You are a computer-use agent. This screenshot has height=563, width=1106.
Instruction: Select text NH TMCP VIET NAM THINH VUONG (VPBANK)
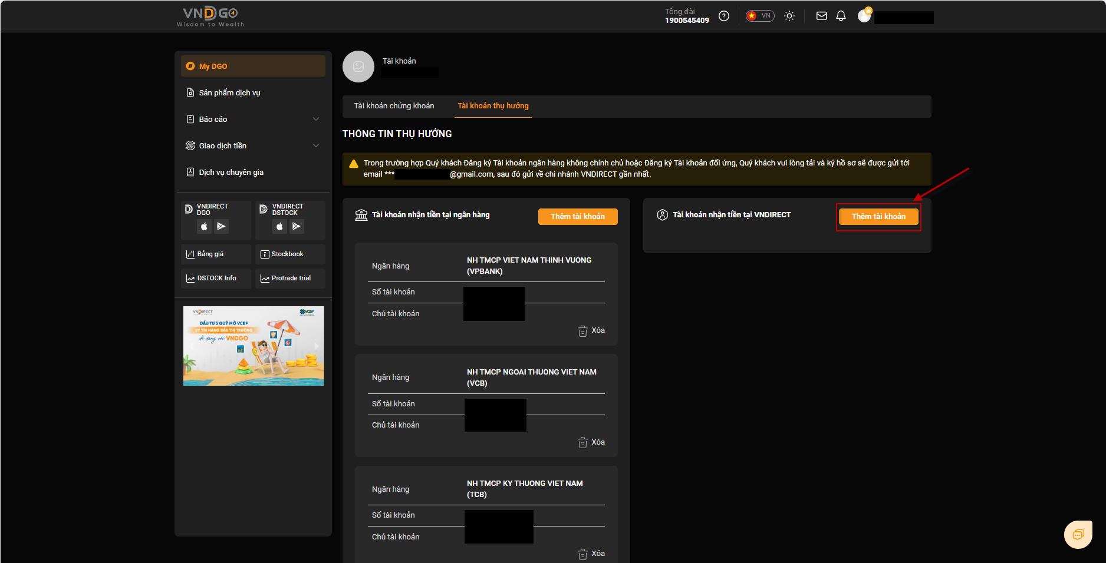[529, 266]
